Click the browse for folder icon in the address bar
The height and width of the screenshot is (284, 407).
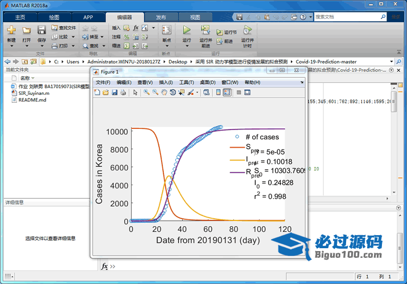pyautogui.click(x=33, y=61)
